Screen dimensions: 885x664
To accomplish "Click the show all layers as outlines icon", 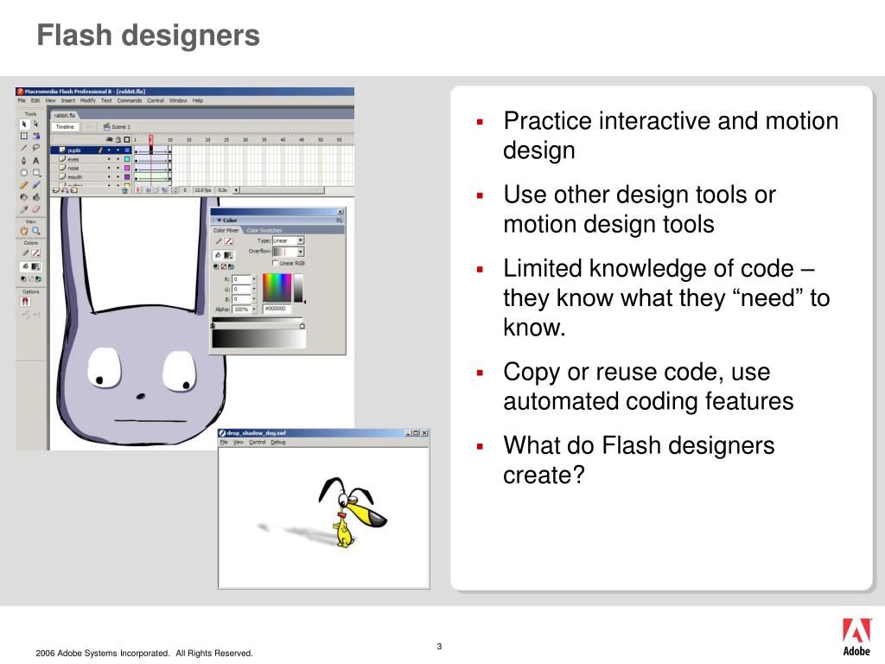I will (127, 139).
